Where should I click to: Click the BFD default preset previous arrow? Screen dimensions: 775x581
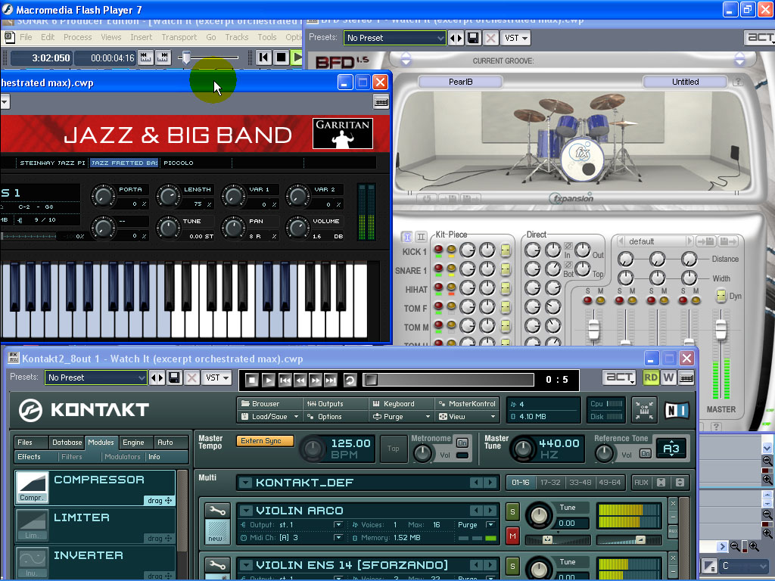click(621, 241)
